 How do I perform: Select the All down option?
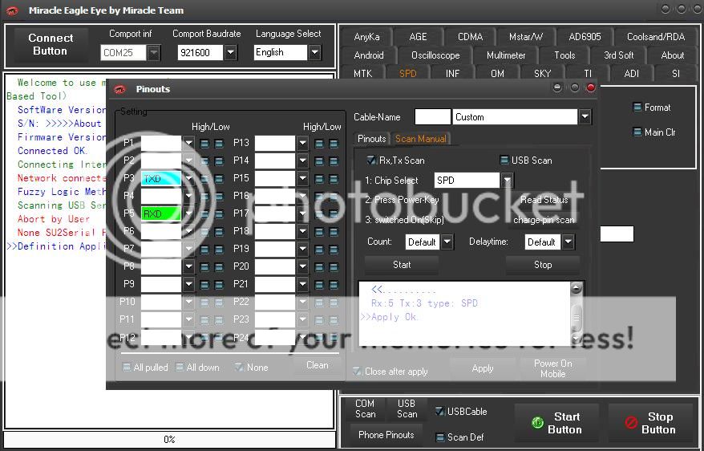pyautogui.click(x=180, y=368)
